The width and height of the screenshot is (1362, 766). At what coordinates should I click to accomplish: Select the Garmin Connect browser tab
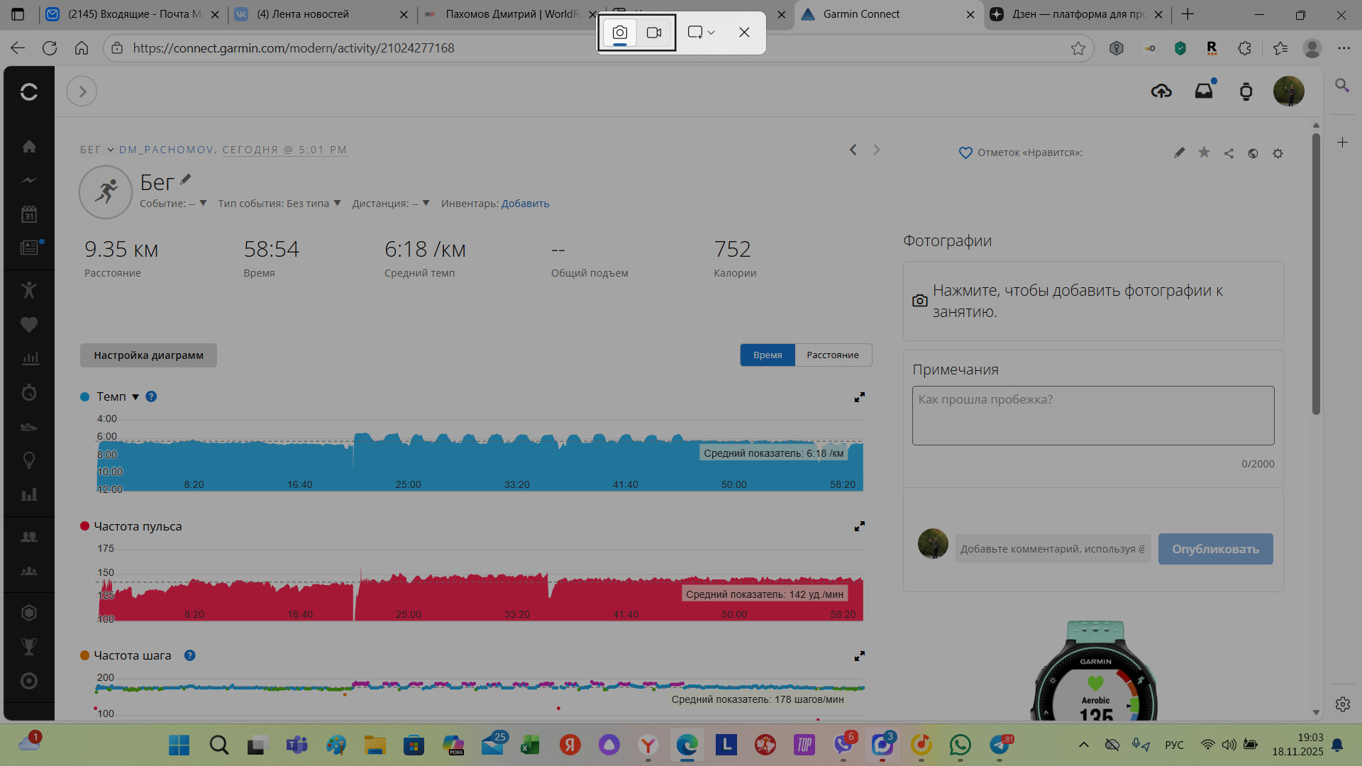point(888,14)
